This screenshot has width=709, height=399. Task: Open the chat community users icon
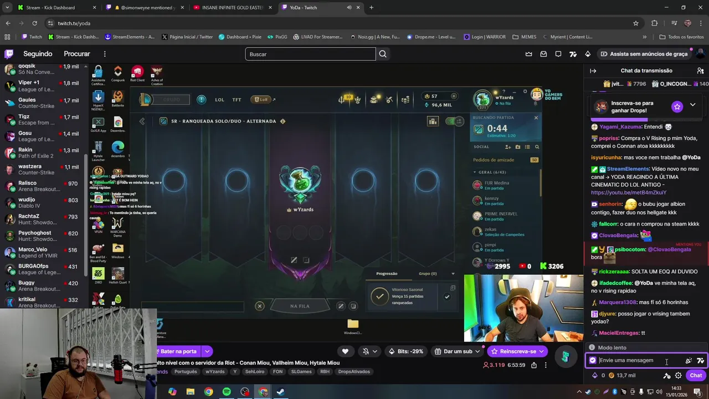(x=700, y=70)
